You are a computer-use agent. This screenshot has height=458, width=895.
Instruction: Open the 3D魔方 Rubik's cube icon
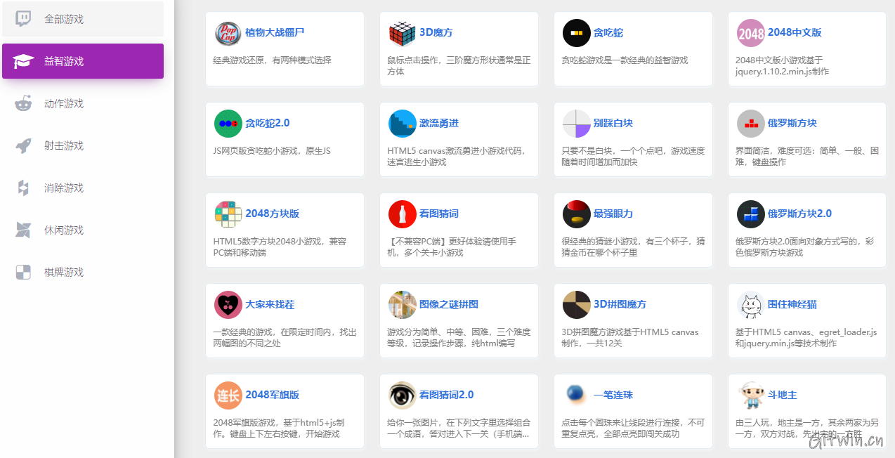coord(402,33)
